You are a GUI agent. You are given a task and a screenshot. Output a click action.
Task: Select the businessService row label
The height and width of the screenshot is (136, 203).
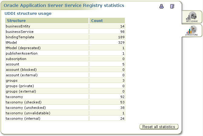click(20, 32)
